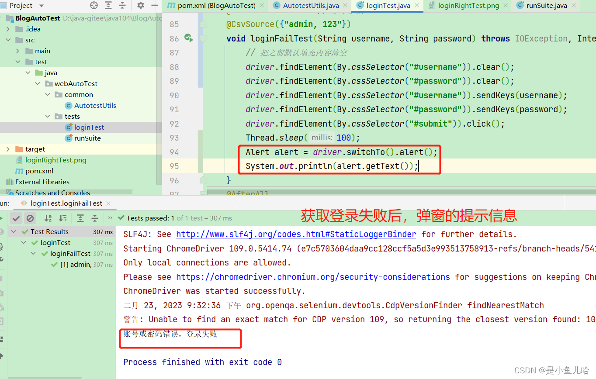Collapse the common package

click(x=48, y=95)
